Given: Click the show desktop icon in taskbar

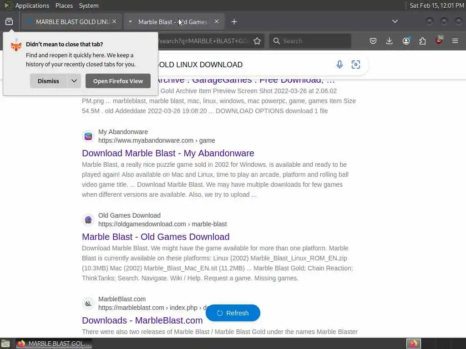Looking at the screenshot, I should [x=5, y=344].
